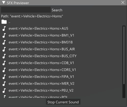
Task: Click the note icon for FIPA_V1
Action: pos(4,77)
